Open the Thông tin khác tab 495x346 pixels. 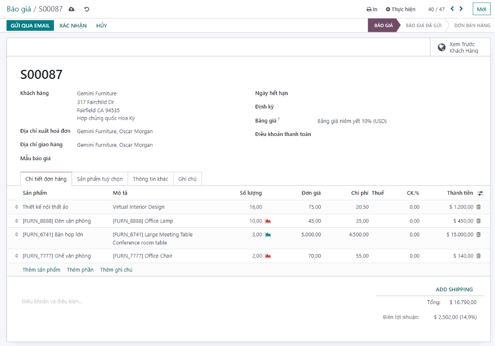(x=150, y=179)
